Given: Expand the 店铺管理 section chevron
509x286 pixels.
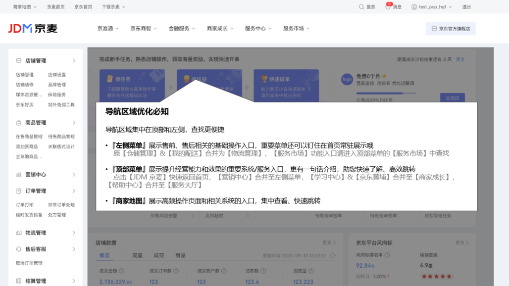Looking at the screenshot, I should (74, 61).
